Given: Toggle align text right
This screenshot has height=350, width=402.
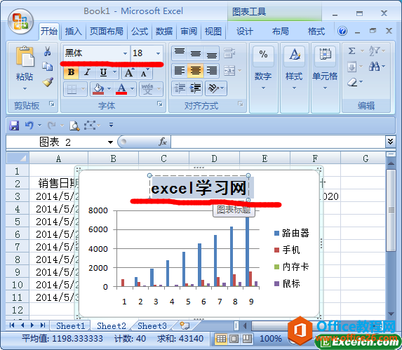Looking at the screenshot, I should tap(211, 70).
